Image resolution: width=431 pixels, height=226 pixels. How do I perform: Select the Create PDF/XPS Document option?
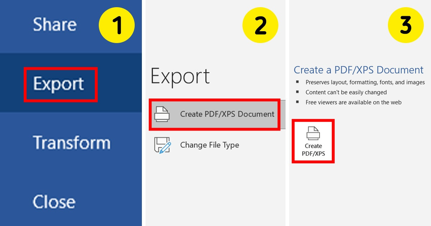pyautogui.click(x=214, y=114)
